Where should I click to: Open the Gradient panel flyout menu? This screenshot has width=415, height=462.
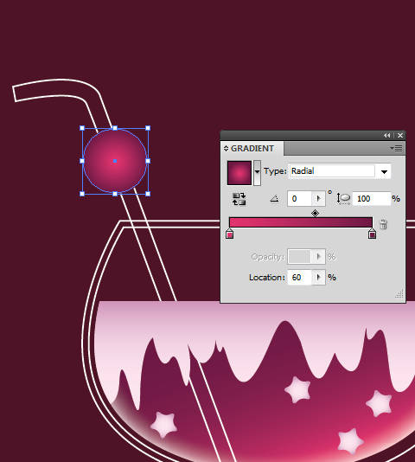(396, 148)
